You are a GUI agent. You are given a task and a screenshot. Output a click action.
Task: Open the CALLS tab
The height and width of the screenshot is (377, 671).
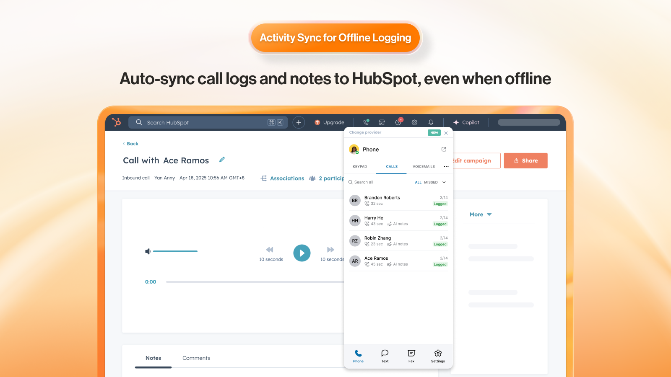coord(392,167)
